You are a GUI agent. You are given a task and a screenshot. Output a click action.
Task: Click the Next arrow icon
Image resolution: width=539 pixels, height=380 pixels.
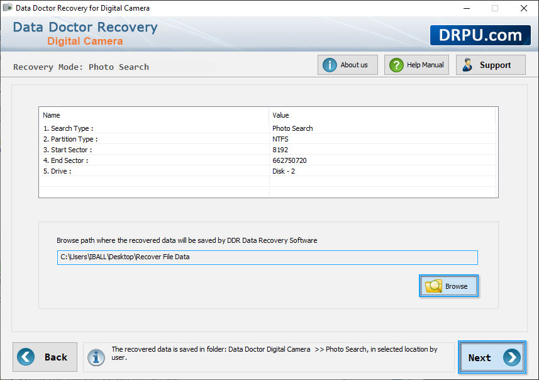(x=512, y=357)
